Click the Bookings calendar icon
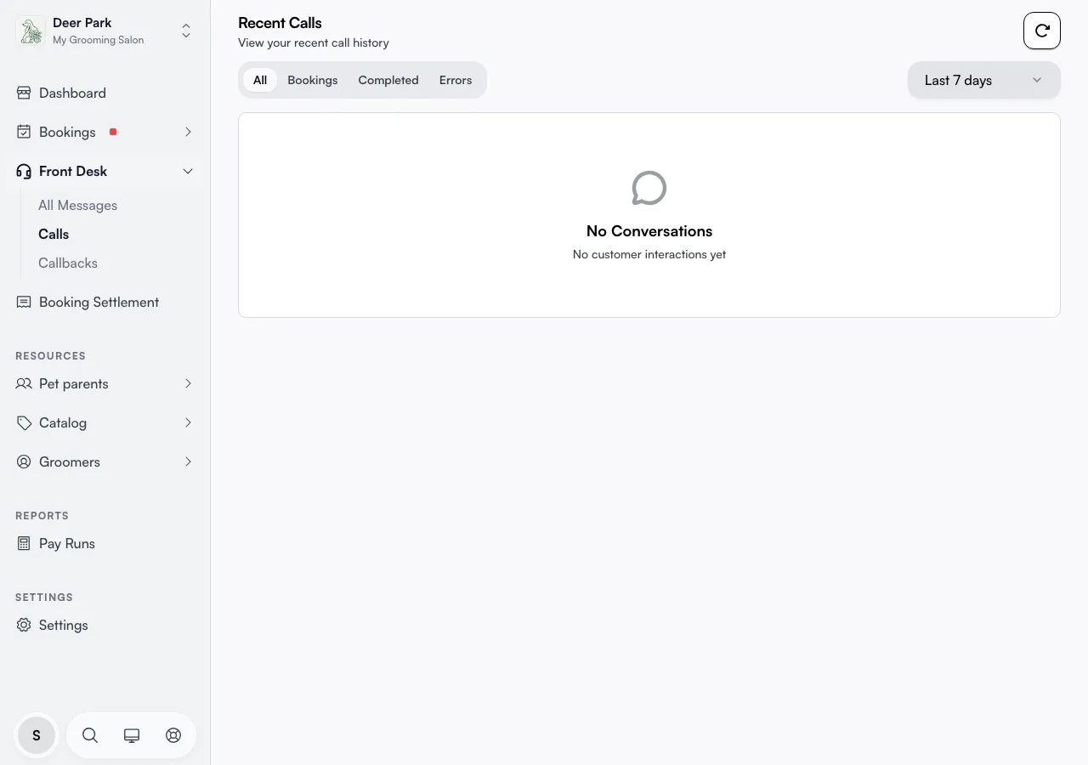 24,132
